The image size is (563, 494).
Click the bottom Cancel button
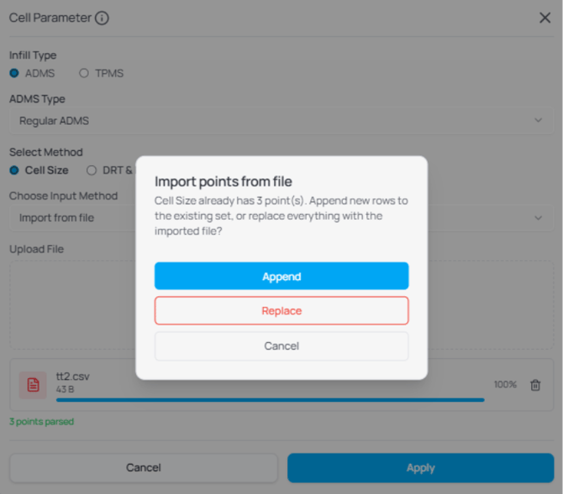click(x=144, y=467)
